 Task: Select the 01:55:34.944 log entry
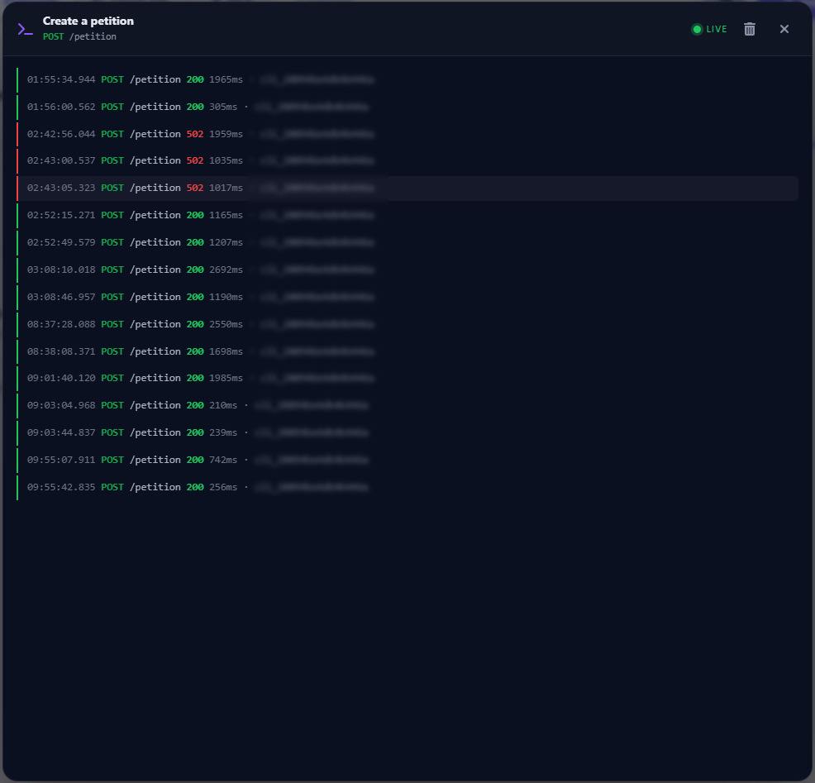(407, 79)
